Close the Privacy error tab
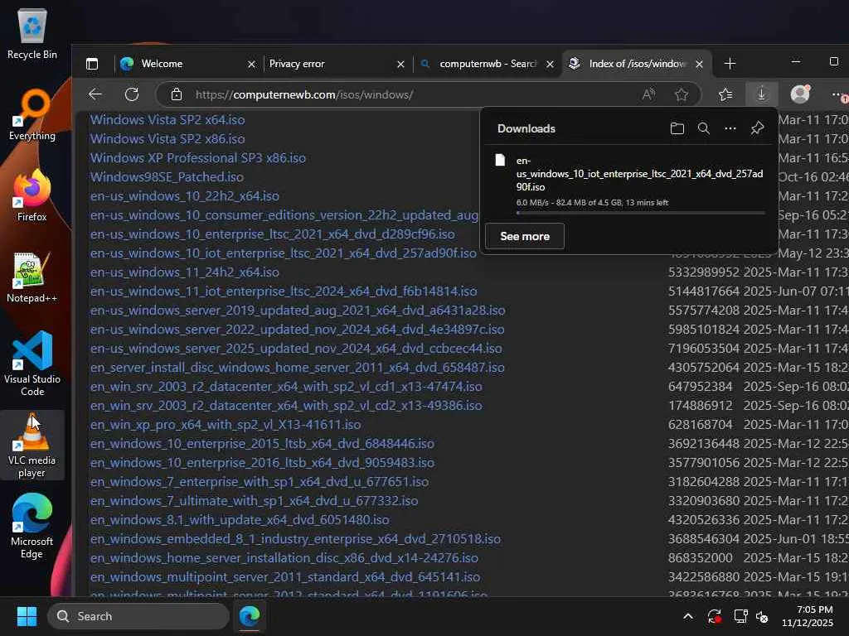849x636 pixels. click(x=400, y=64)
